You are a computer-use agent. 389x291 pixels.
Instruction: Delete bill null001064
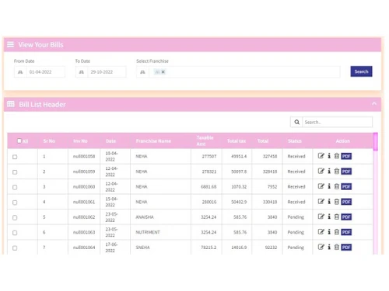[x=337, y=247]
